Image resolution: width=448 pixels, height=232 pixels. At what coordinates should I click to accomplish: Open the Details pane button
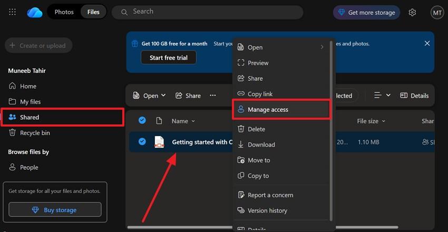(415, 96)
